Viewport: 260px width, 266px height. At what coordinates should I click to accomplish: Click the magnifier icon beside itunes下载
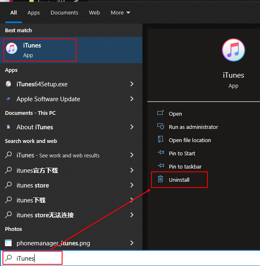click(8, 200)
